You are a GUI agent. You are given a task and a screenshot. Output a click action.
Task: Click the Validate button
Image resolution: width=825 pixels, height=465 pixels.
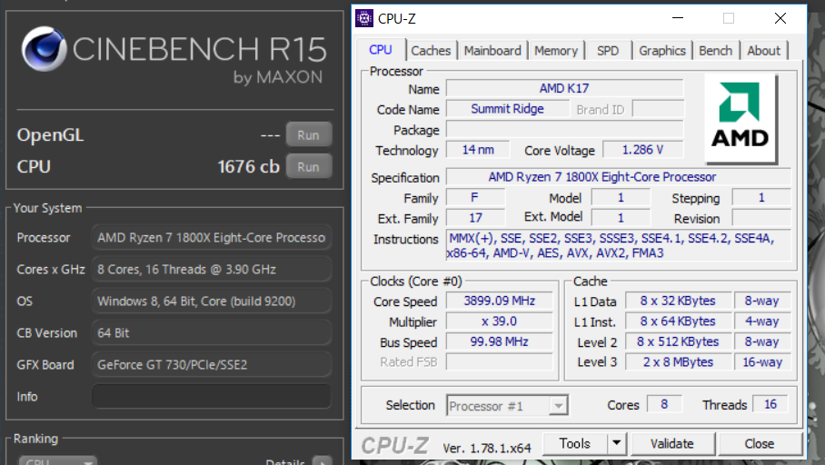click(x=671, y=443)
